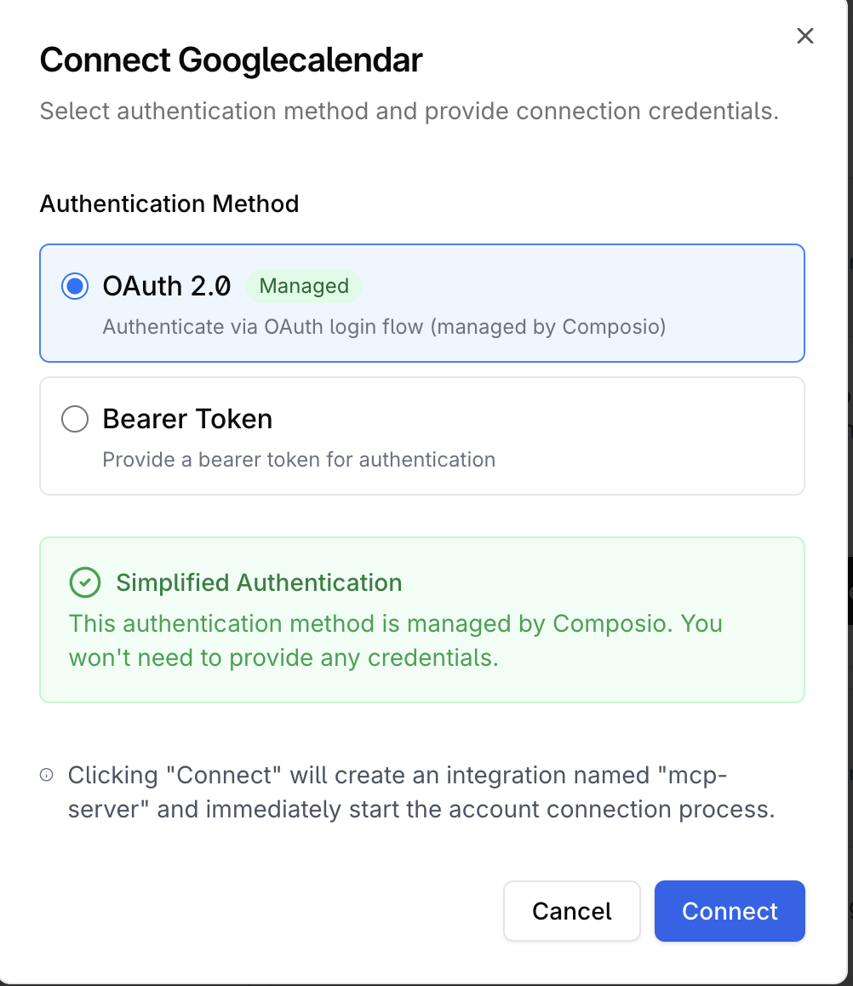Click the note mentioning the "mcp-server" integration
Image resolution: width=853 pixels, height=986 pixels.
pyautogui.click(x=421, y=792)
